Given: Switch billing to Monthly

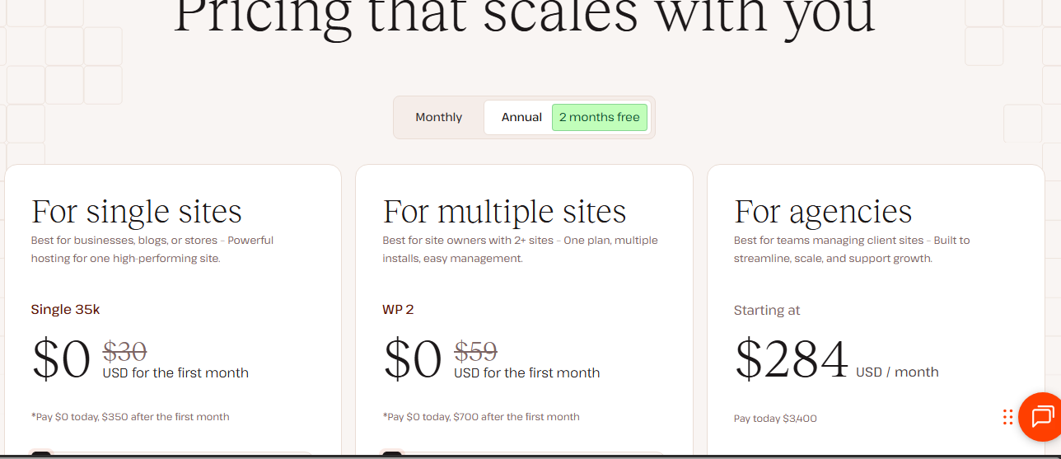Looking at the screenshot, I should (438, 117).
